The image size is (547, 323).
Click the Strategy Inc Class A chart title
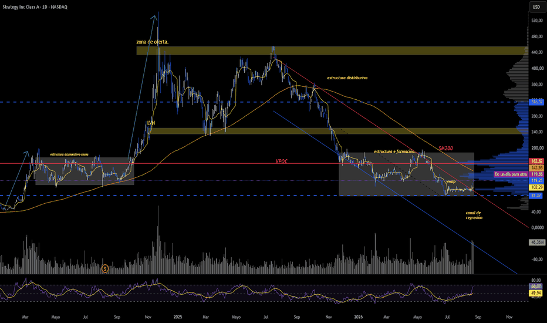35,7
